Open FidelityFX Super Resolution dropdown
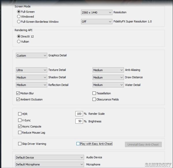 click(x=97, y=22)
